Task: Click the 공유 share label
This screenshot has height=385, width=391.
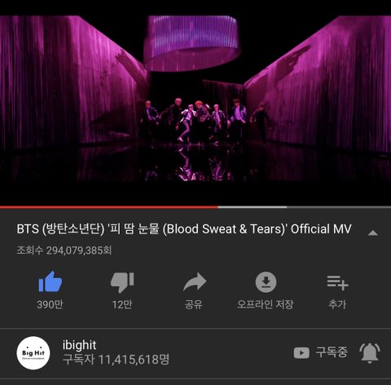Action: pos(194,304)
